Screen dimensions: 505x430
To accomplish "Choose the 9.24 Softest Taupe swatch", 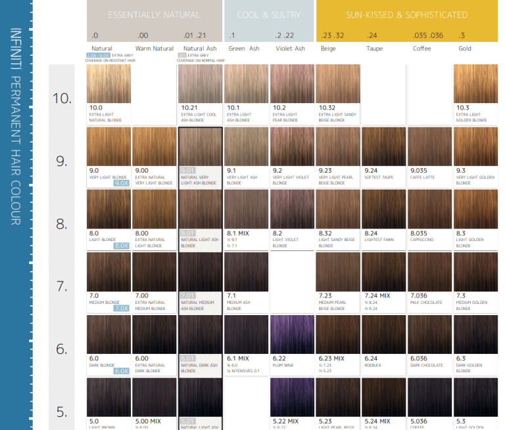I will [x=384, y=146].
